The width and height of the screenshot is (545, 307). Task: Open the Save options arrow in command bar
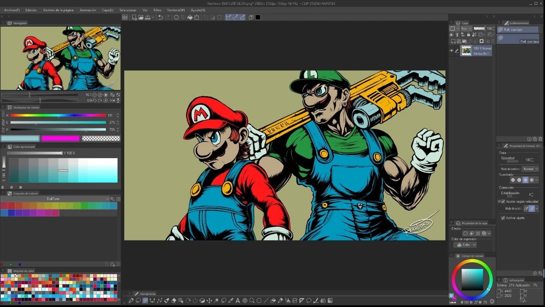pos(153,17)
